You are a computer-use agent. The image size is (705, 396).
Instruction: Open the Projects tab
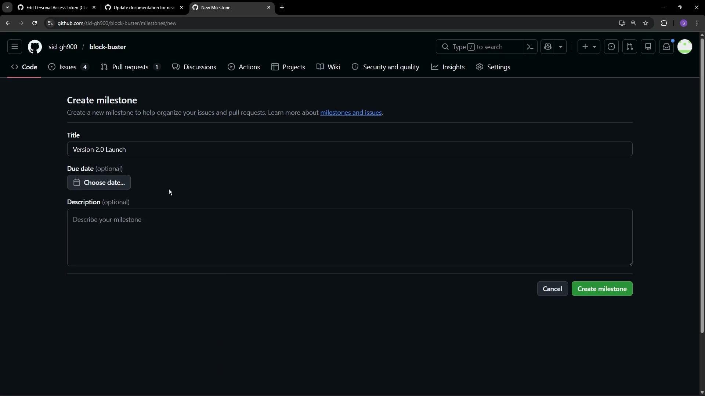point(288,67)
